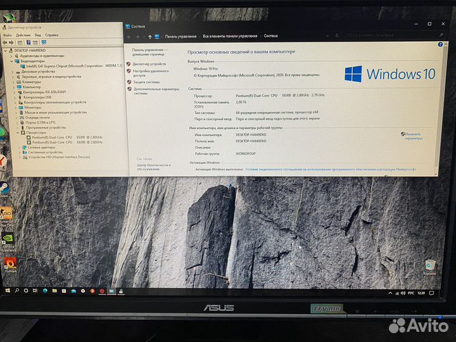
Task: Click the 12:39 taskbar clock
Action: pos(421,293)
